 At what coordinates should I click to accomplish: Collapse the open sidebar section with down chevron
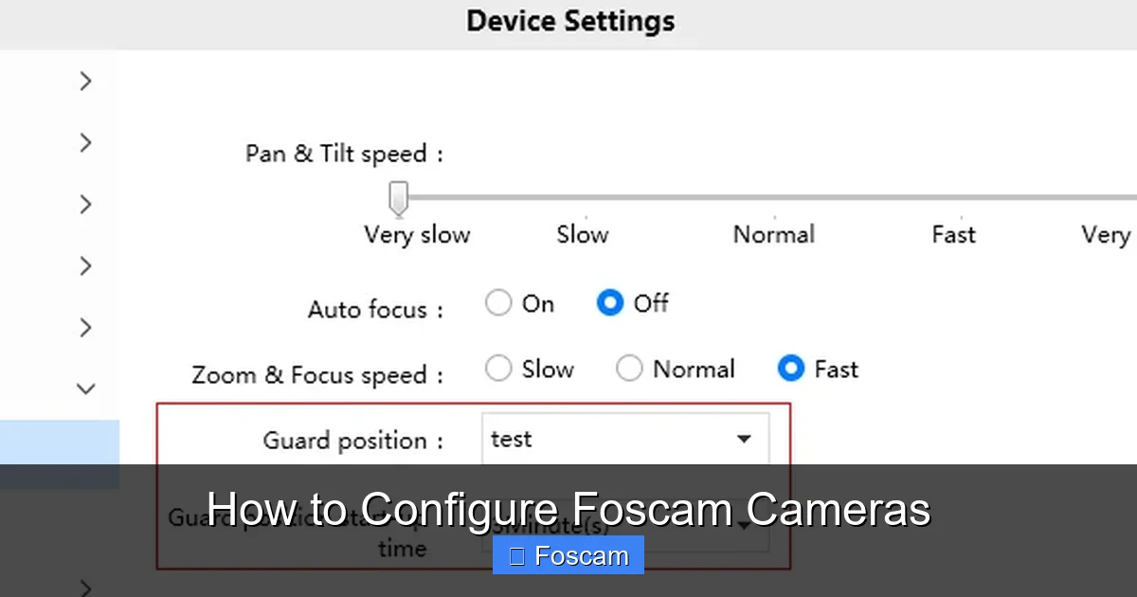85,389
